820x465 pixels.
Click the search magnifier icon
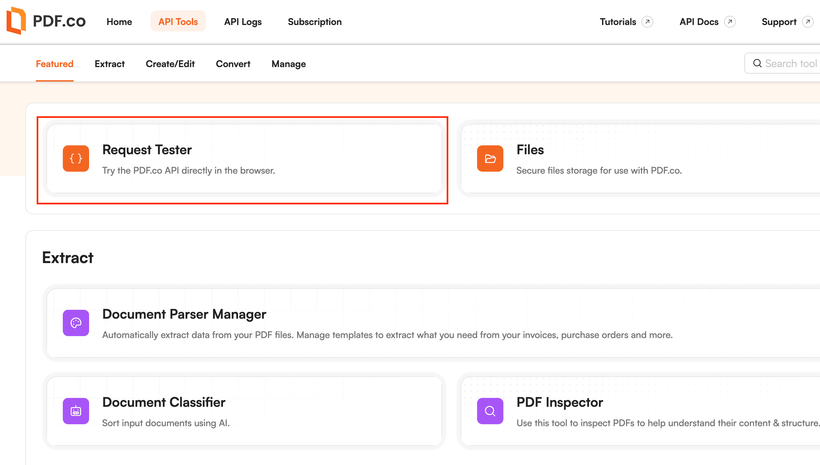757,63
